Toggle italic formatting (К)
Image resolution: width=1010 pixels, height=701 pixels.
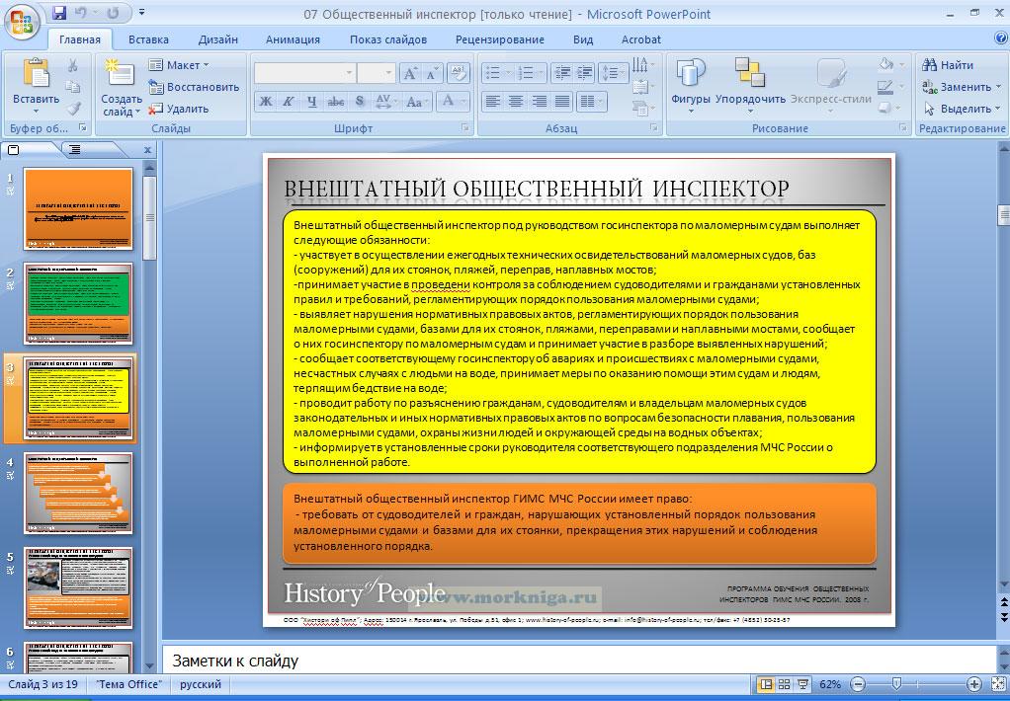[x=289, y=101]
